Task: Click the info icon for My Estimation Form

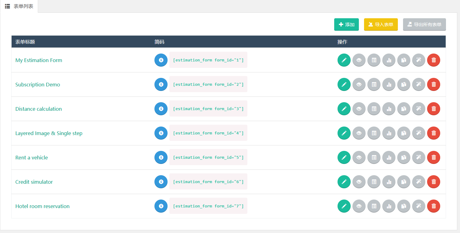Action: pyautogui.click(x=161, y=60)
